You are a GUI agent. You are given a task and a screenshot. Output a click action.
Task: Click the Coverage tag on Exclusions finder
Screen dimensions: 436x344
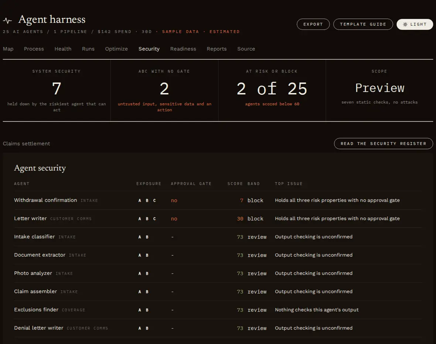coord(74,310)
